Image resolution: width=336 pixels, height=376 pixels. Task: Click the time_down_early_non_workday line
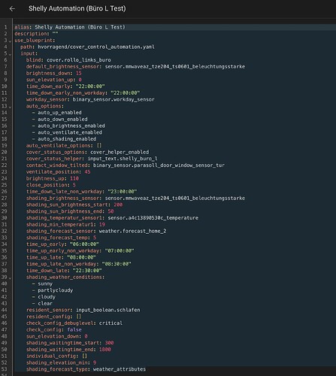pyautogui.click(x=83, y=92)
